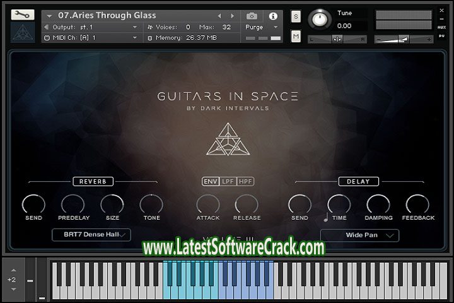Click the Tune value field 0.00
Viewport: 454px width, 303px height.
point(344,26)
